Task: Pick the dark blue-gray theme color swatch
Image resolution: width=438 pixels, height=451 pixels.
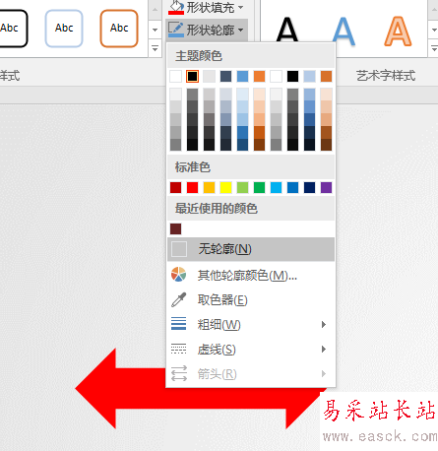Action: pyautogui.click(x=225, y=76)
